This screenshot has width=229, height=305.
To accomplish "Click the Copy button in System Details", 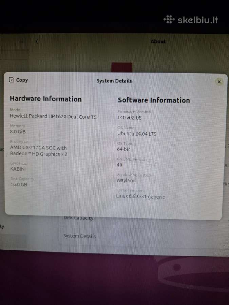I will pos(19,80).
